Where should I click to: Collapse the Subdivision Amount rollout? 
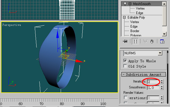pyautogui.click(x=144, y=75)
